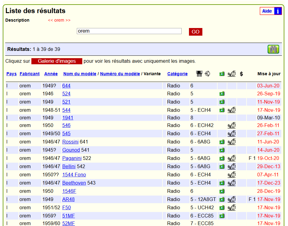
Task: Open model 644 link
Action: pos(66,86)
